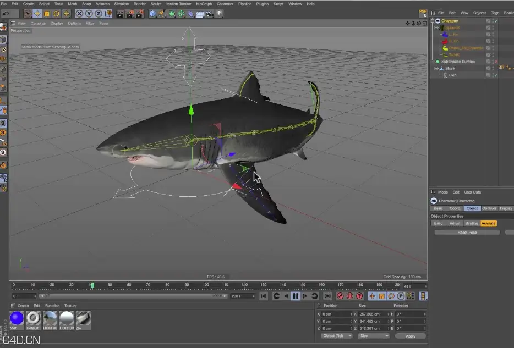
Task: Open the green array modeling objects icon
Action: tap(181, 14)
